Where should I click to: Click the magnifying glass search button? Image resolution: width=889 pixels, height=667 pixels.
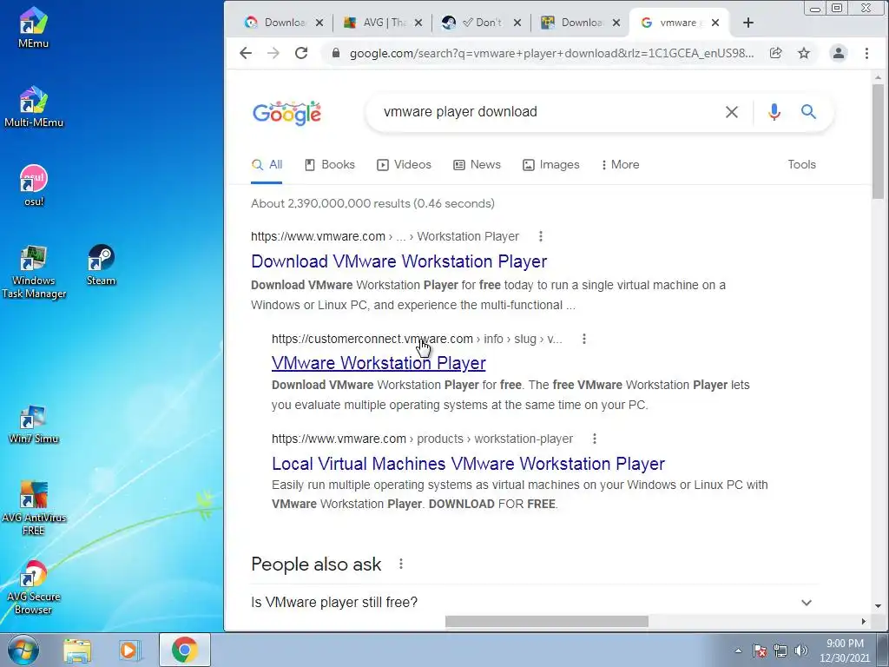808,112
